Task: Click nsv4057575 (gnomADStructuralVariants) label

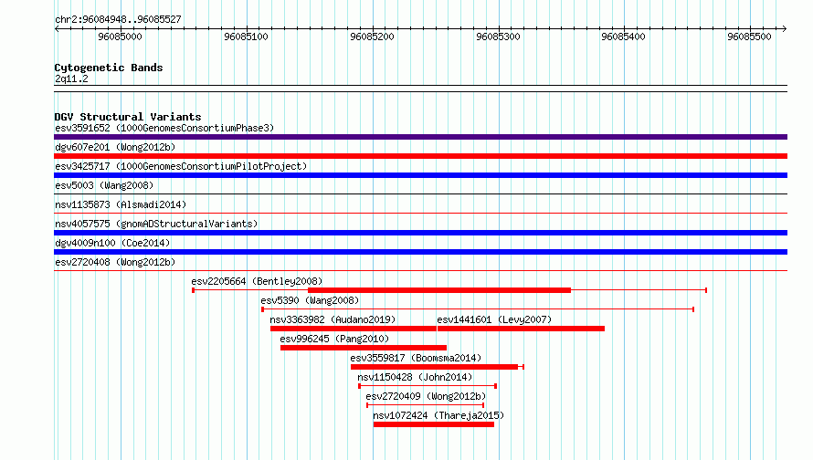Action: [156, 224]
